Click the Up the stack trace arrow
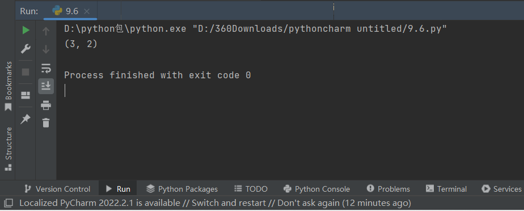The image size is (524, 211). point(46,31)
